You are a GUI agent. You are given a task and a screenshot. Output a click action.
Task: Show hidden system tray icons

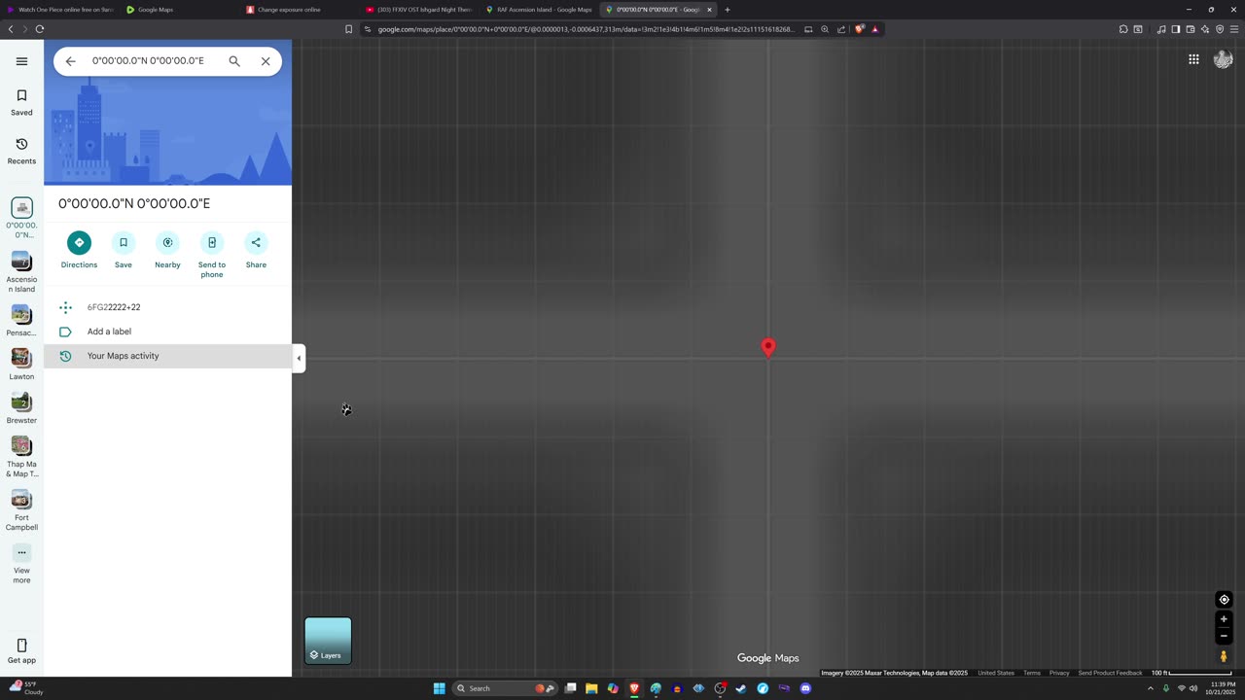click(1150, 688)
